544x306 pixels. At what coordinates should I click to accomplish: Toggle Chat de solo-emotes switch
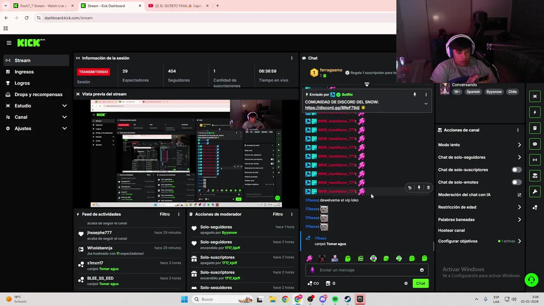click(x=516, y=182)
